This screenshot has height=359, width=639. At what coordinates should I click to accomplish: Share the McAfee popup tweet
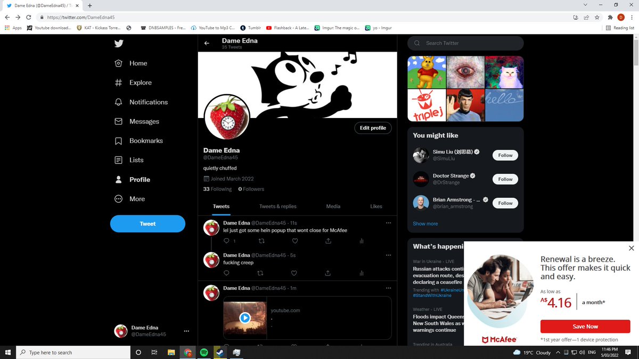[328, 241]
